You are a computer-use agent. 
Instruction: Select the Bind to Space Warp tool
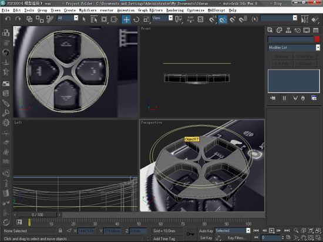[50, 19]
